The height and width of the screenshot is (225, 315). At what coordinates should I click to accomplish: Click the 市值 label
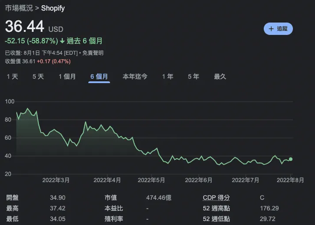(x=111, y=198)
